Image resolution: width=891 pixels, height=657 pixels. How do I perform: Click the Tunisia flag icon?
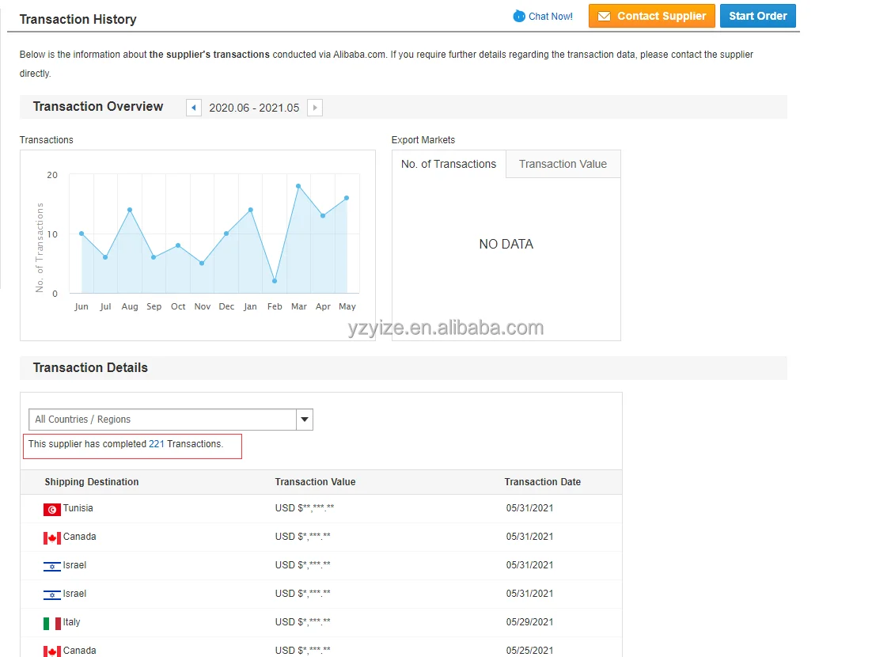[52, 509]
